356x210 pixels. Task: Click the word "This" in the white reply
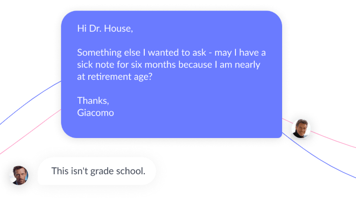(x=60, y=171)
